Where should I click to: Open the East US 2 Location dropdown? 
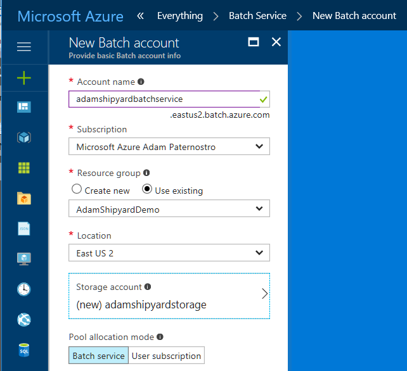click(169, 253)
